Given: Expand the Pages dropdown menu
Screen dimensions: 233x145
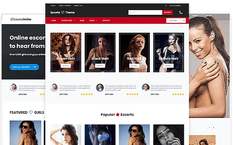Looking at the screenshot, I should 93,21.
